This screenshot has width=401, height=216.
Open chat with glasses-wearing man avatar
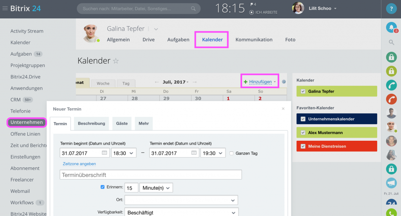click(391, 113)
